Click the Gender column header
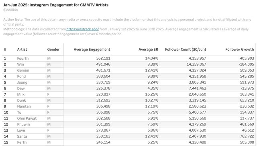 [53, 50]
